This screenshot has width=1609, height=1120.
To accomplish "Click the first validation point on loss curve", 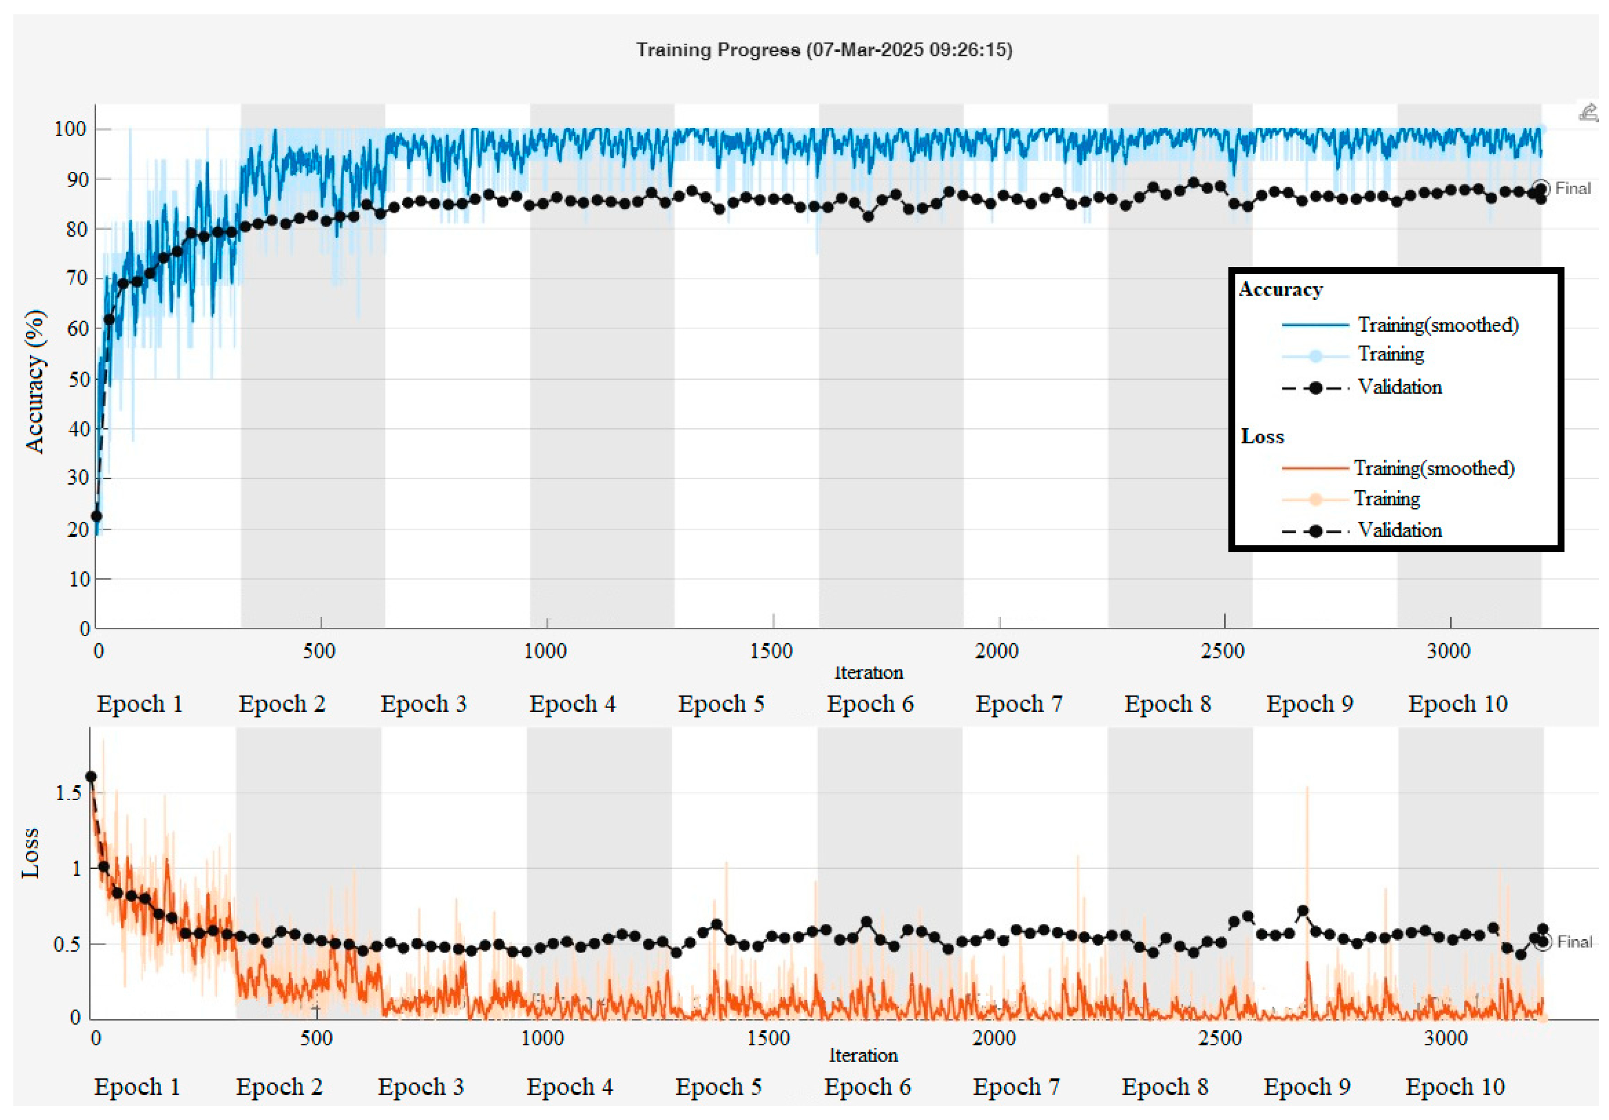I will 91,776.
